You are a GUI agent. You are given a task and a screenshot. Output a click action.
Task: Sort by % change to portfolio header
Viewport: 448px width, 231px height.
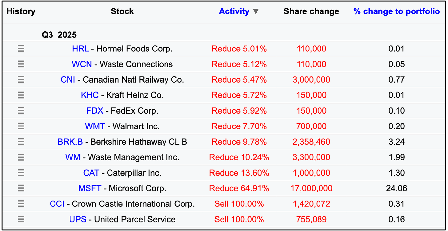coord(397,11)
